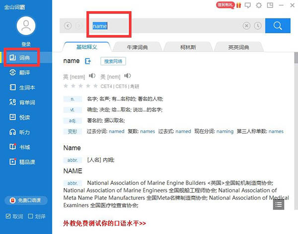This screenshot has width=298, height=234.
Task: Click the search input field
Action: pos(163,26)
